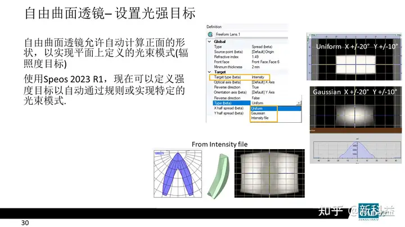Click the slide number 30
405x227 pixels.
coord(25,223)
